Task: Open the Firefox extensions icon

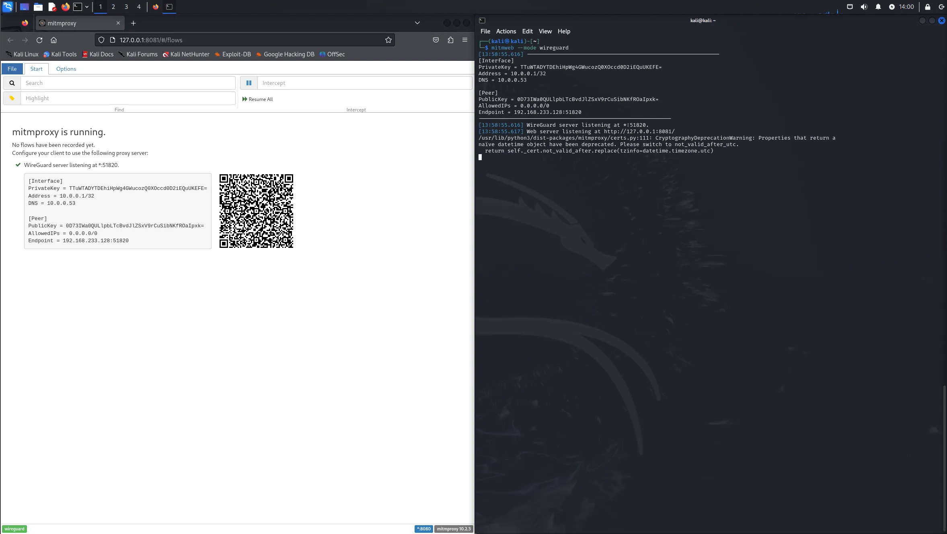Action: point(450,40)
